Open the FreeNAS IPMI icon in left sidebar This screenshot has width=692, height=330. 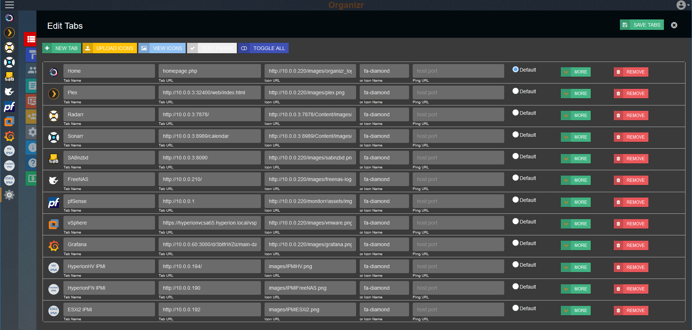[x=9, y=166]
